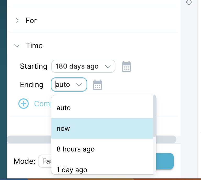Expand the For section chevron
The width and height of the screenshot is (201, 180).
click(17, 20)
